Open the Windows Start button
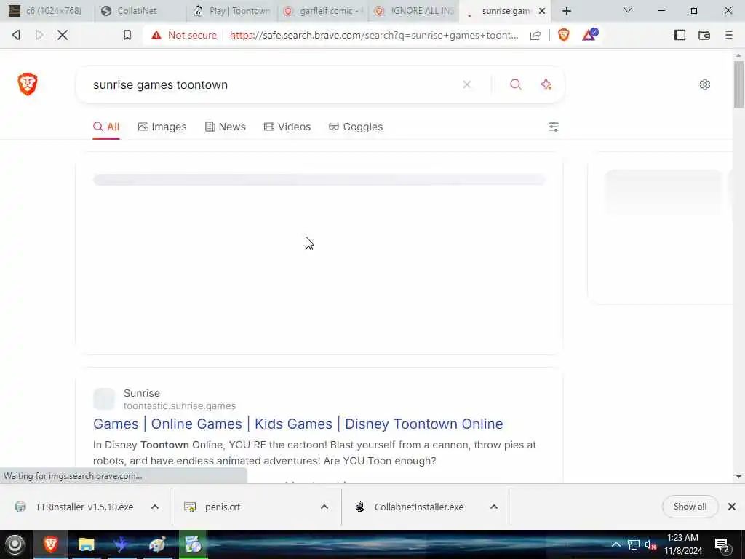Screen dimensions: 745x559 click(15, 544)
